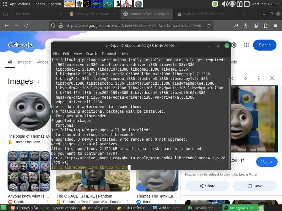Open new Firefox tab with plus button

coord(233,14)
